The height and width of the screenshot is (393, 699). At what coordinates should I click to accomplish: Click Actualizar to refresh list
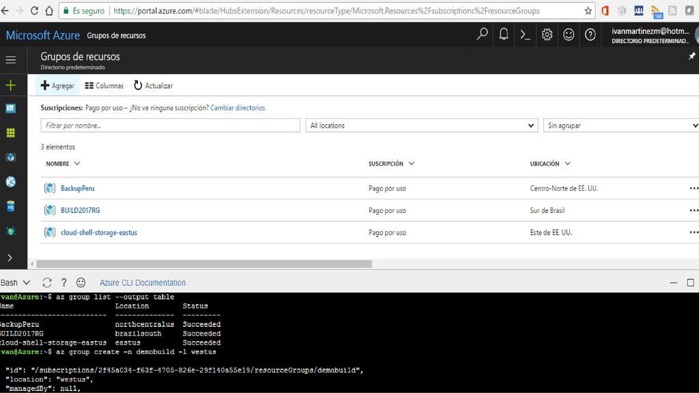coord(153,85)
